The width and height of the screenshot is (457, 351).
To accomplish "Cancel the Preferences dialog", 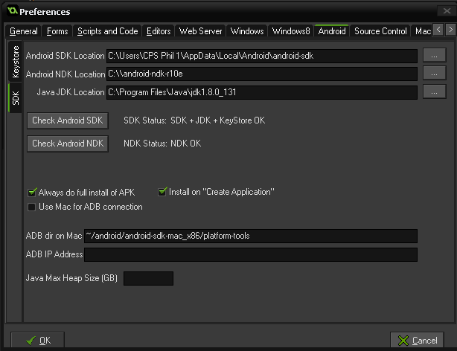I will click(417, 340).
